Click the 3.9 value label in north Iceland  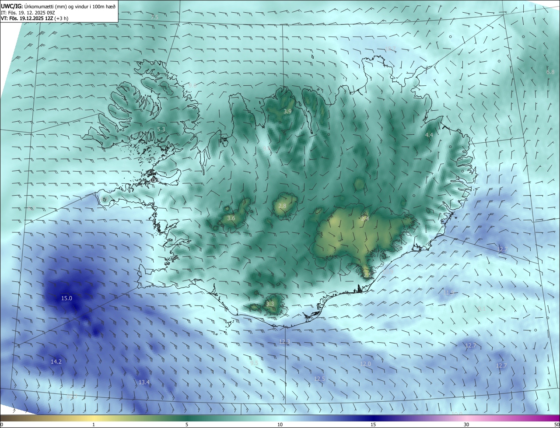point(287,112)
